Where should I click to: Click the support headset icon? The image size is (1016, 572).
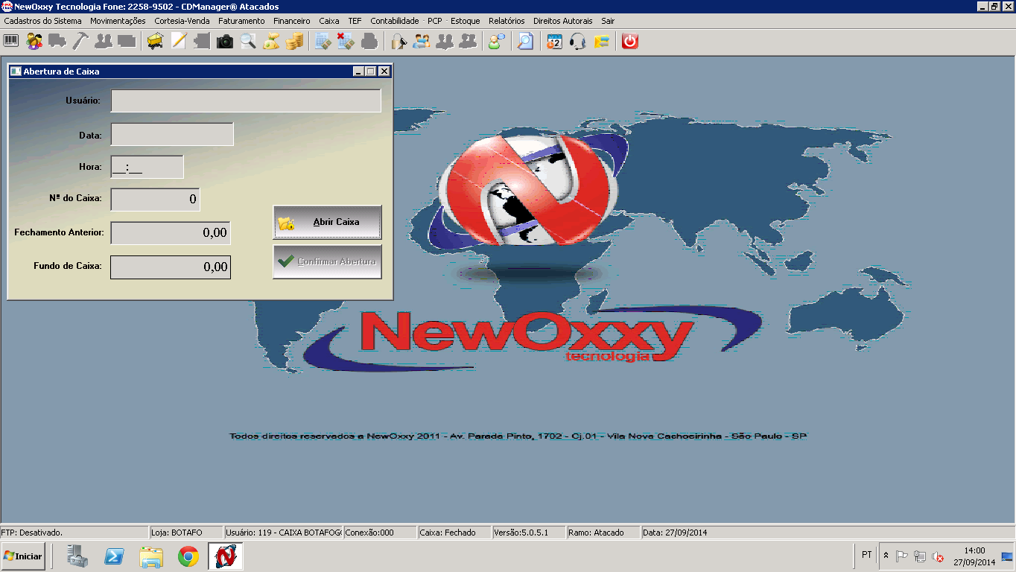[x=577, y=42]
